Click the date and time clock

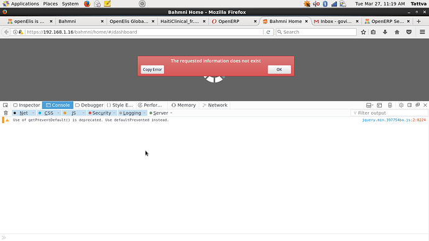coord(380,4)
